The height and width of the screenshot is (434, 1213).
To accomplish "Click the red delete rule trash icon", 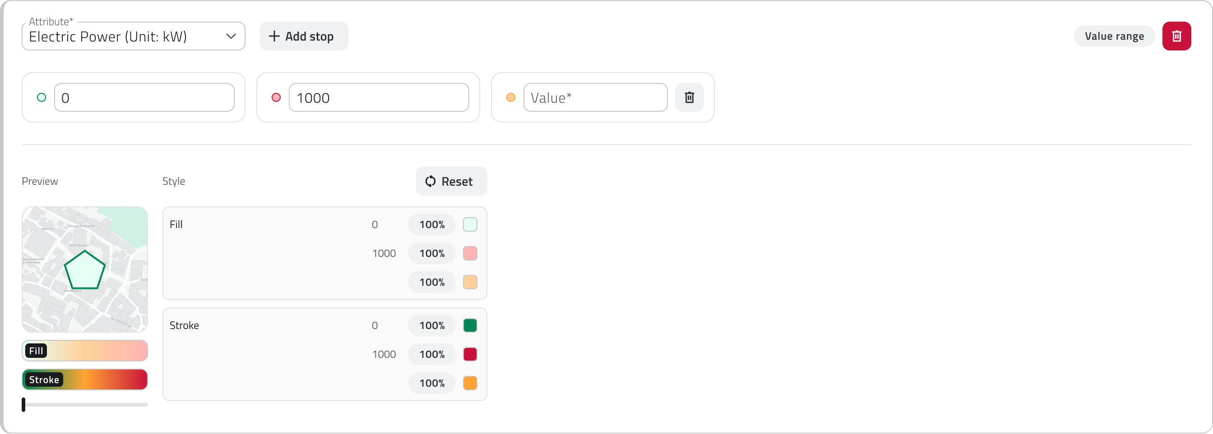I will [1176, 36].
